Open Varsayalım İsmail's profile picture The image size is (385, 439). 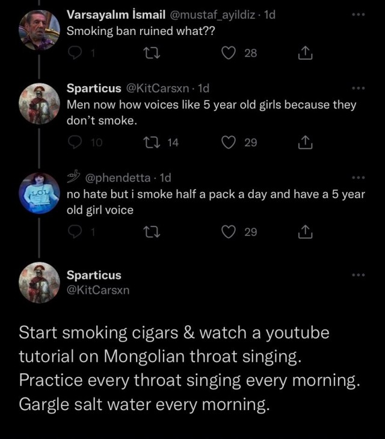click(x=39, y=30)
